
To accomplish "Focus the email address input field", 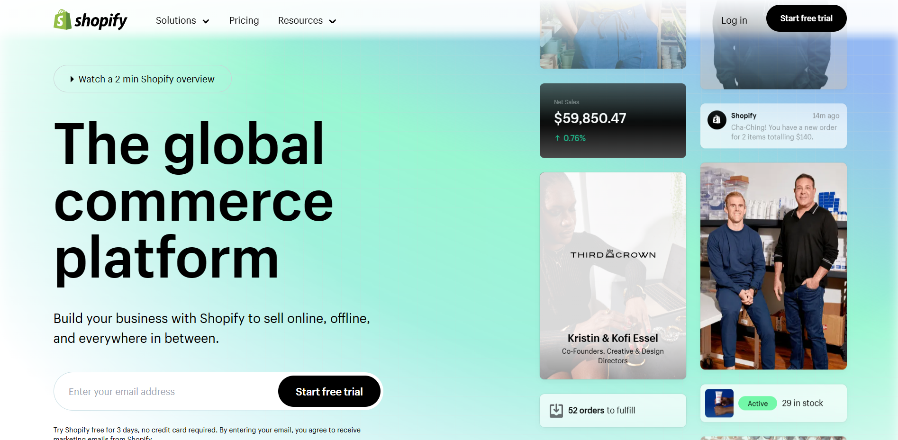I will click(166, 392).
